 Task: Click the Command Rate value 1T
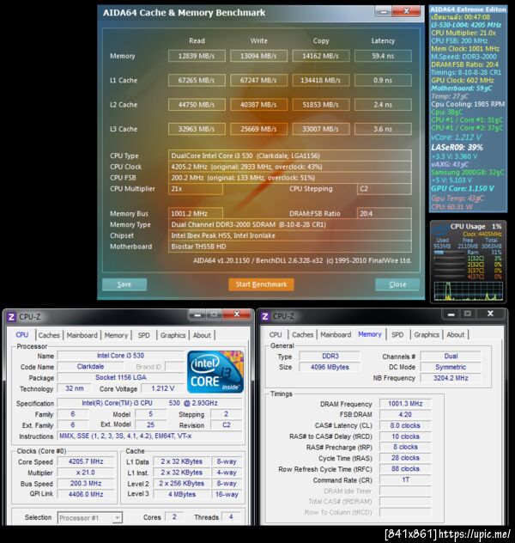[405, 480]
